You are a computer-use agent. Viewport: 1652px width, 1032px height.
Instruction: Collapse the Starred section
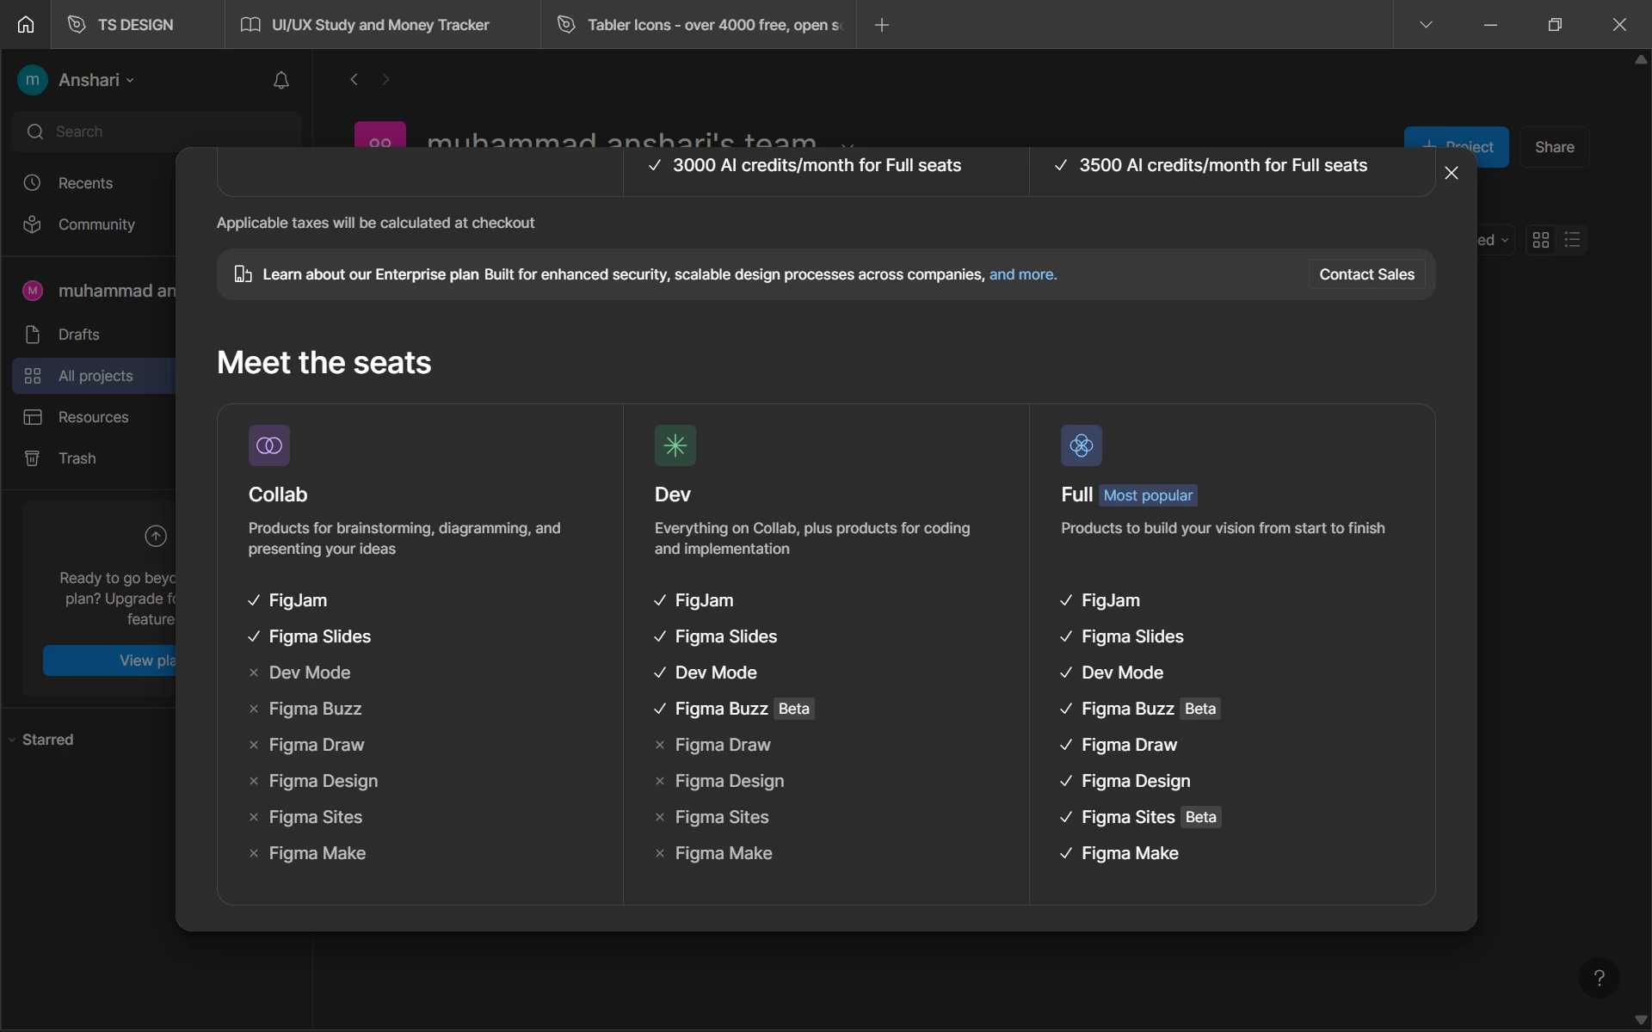12,740
